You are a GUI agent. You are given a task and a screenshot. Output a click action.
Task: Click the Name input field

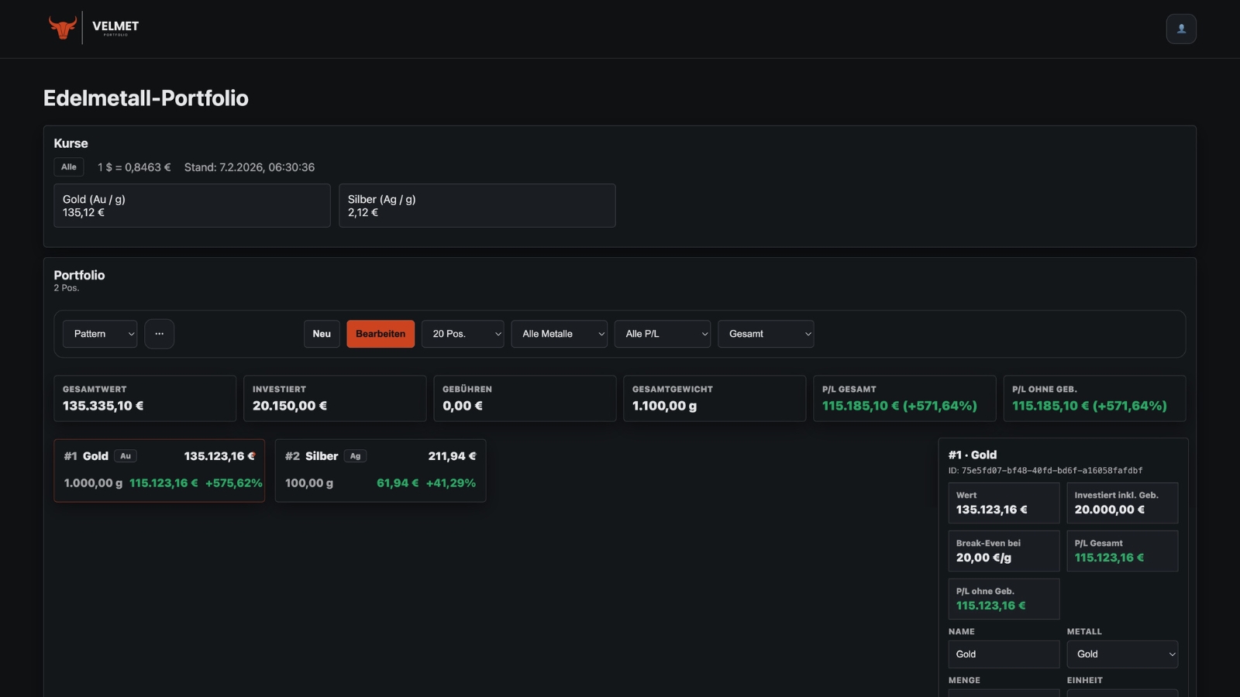tap(1003, 654)
